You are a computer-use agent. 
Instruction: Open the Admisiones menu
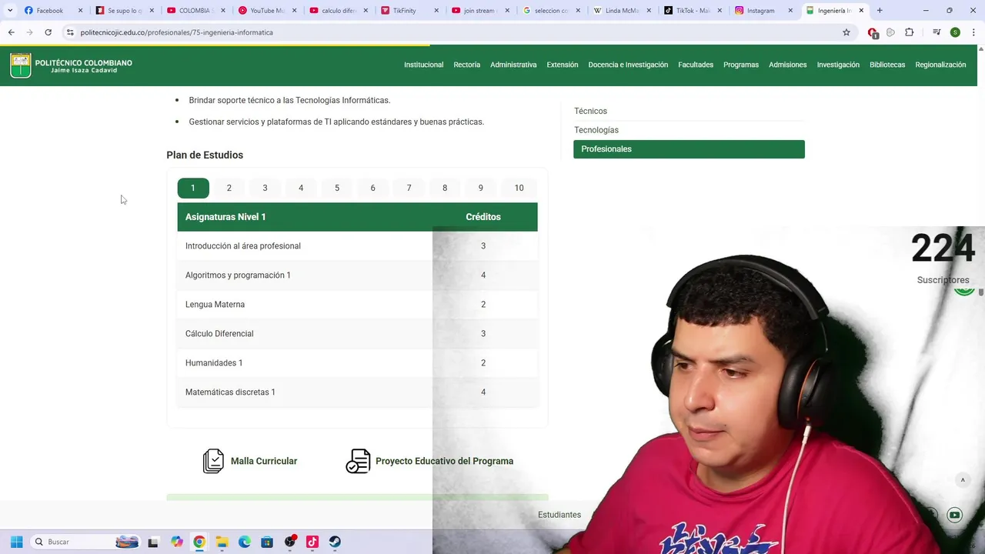click(x=788, y=65)
